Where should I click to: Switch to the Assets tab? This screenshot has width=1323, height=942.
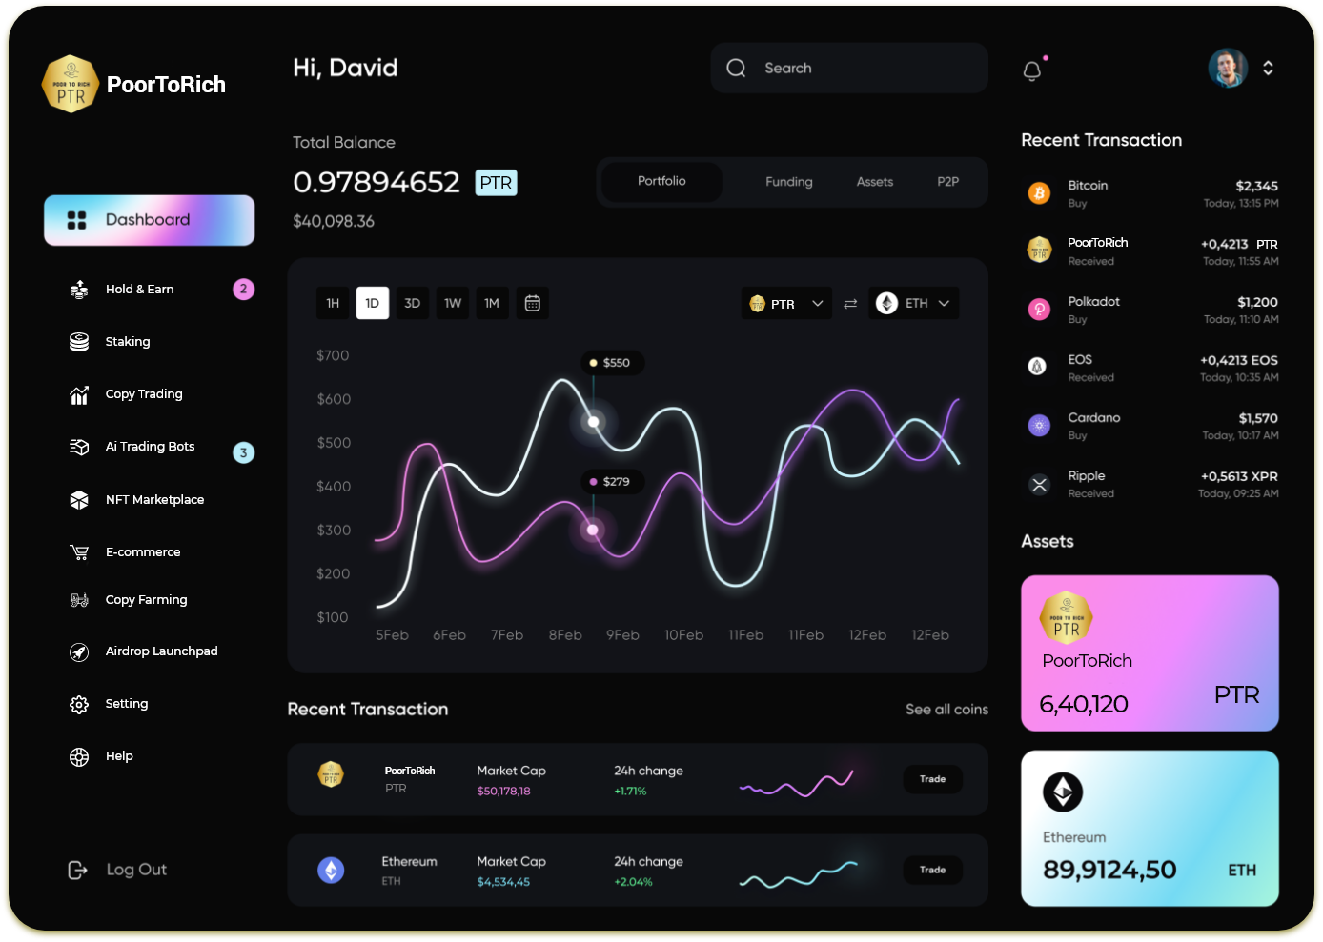coord(875,182)
